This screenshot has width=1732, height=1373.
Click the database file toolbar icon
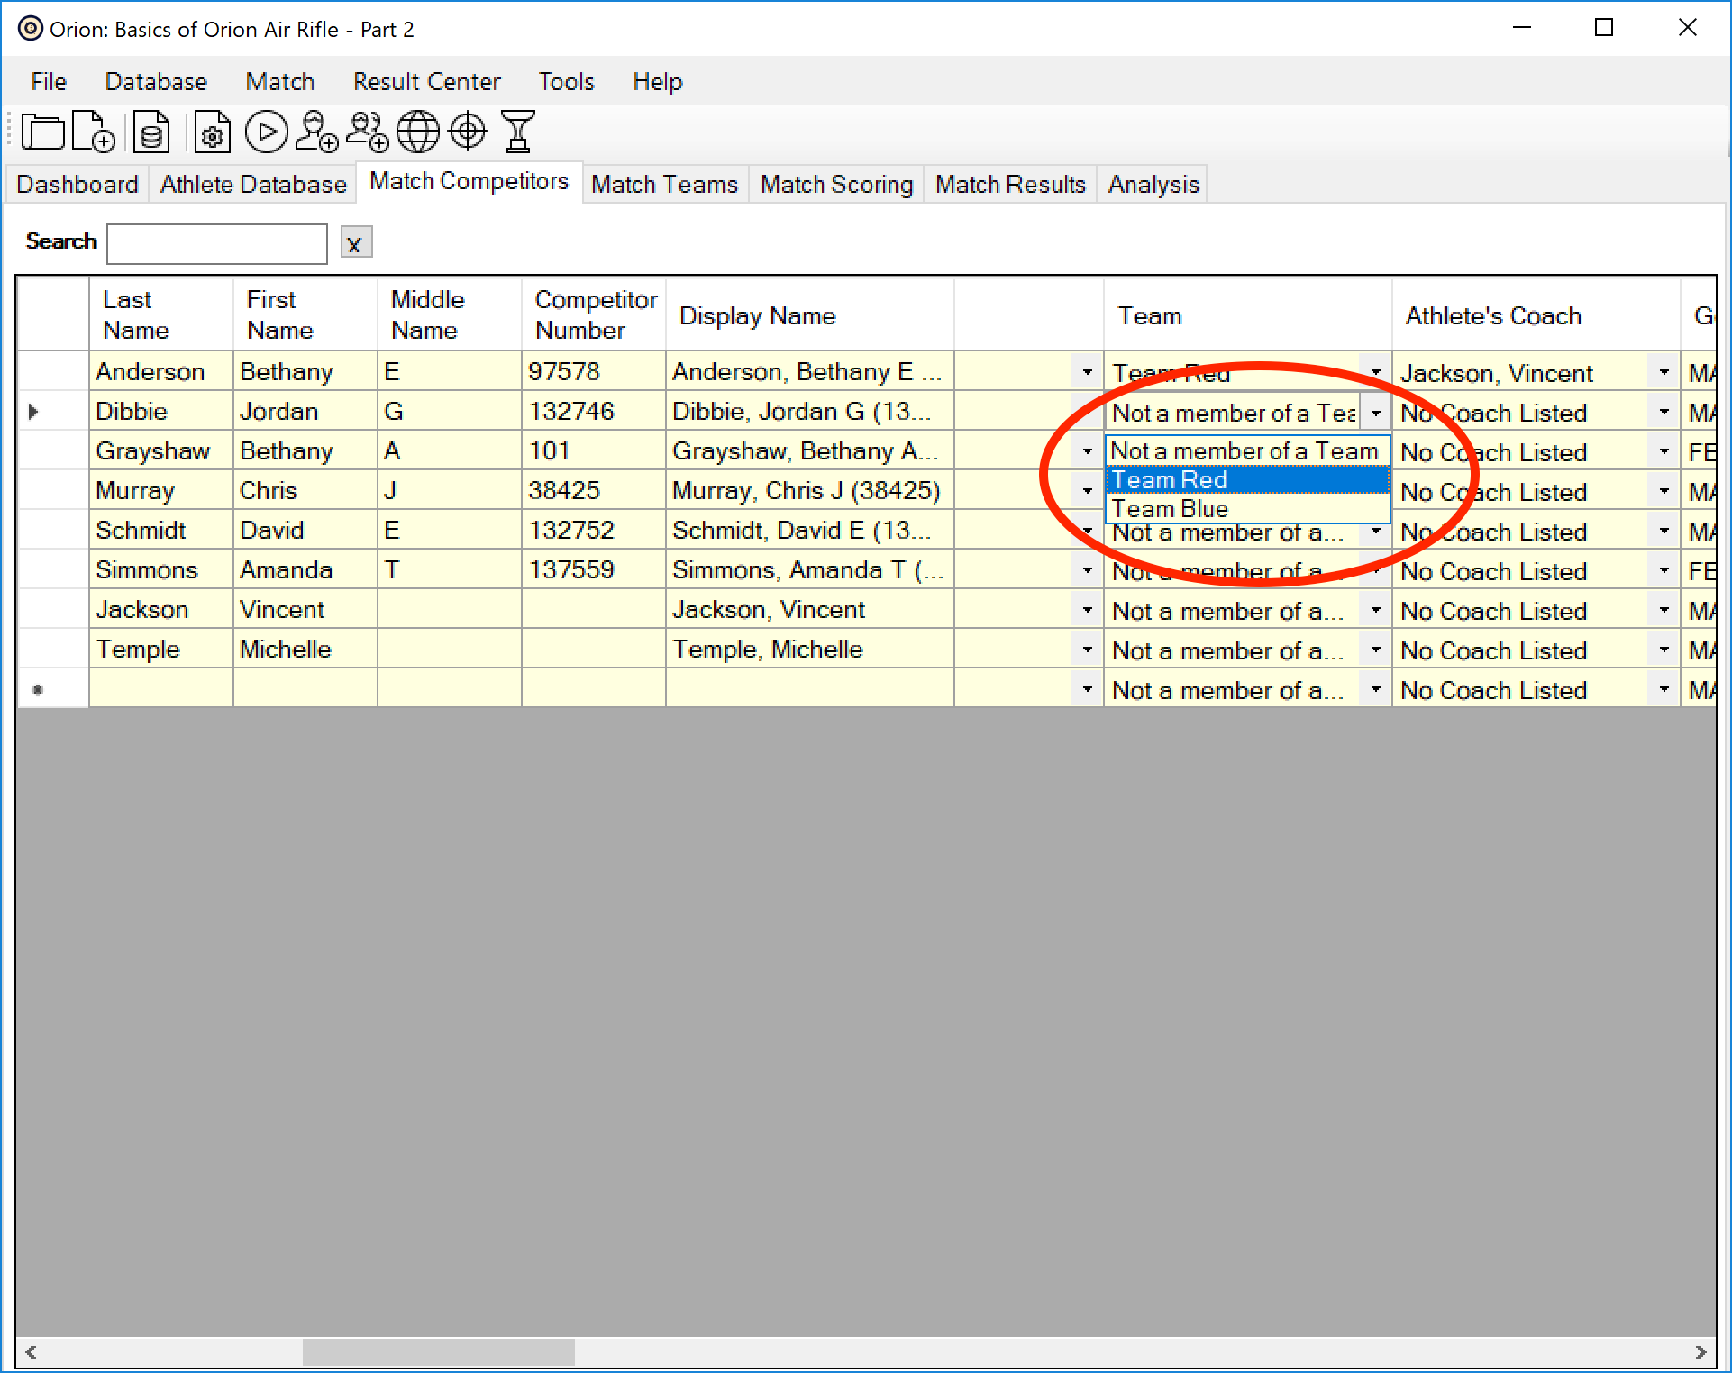[151, 132]
